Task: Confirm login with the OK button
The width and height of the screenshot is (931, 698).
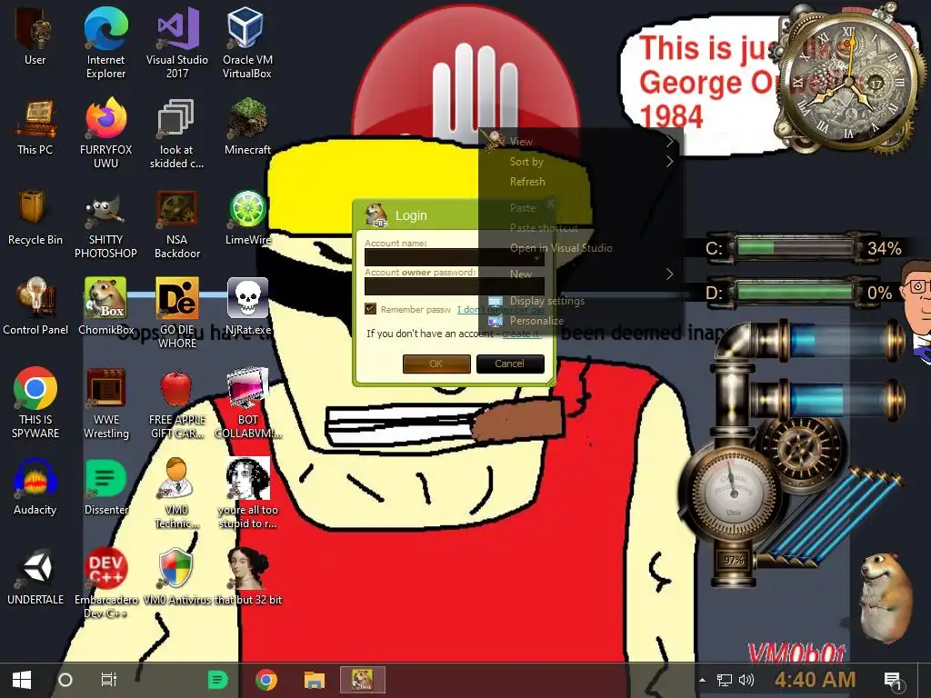Action: (x=436, y=364)
